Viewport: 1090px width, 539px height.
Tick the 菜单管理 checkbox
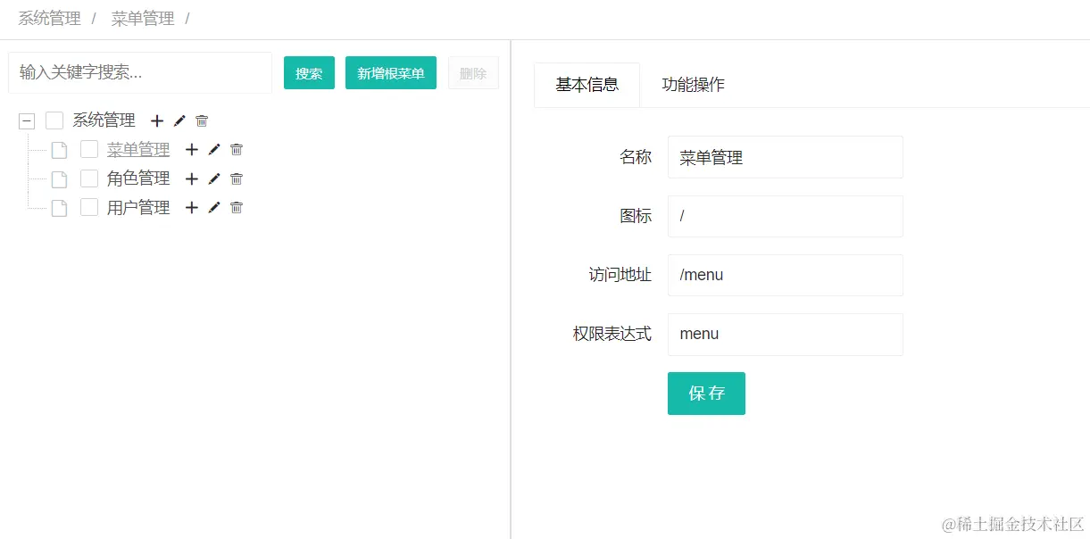point(89,150)
